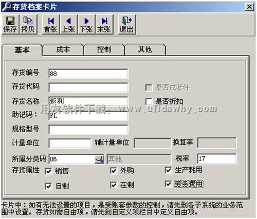The height and width of the screenshot is (219, 257).
Task: Open the 其他 tab
Action: [145, 49]
